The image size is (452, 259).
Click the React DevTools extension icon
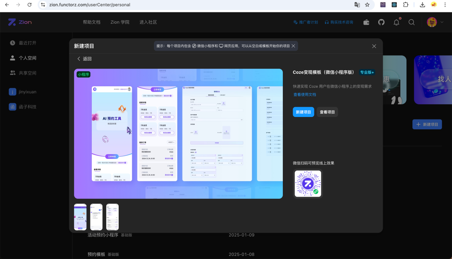coord(394,5)
